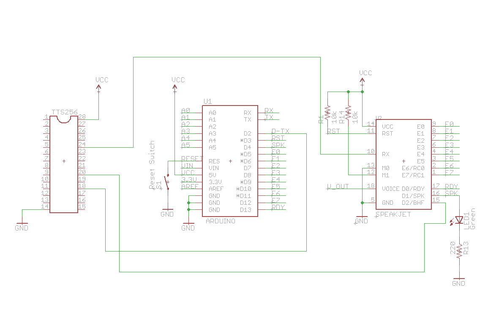Select VCC supply arrow left of Arduino
Image resolution: width=488 pixels, height=325 pixels.
174,88
